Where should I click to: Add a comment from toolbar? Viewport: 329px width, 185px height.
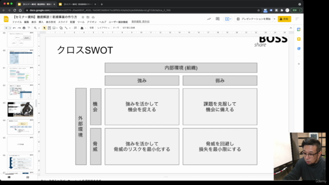76,28
